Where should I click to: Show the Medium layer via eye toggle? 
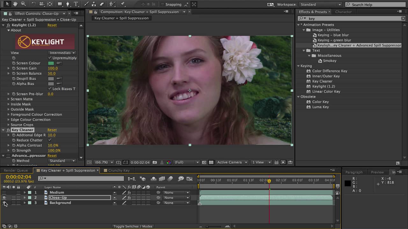tap(4, 192)
